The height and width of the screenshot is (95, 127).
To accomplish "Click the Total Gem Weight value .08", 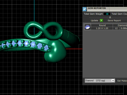I will tap(107, 14).
